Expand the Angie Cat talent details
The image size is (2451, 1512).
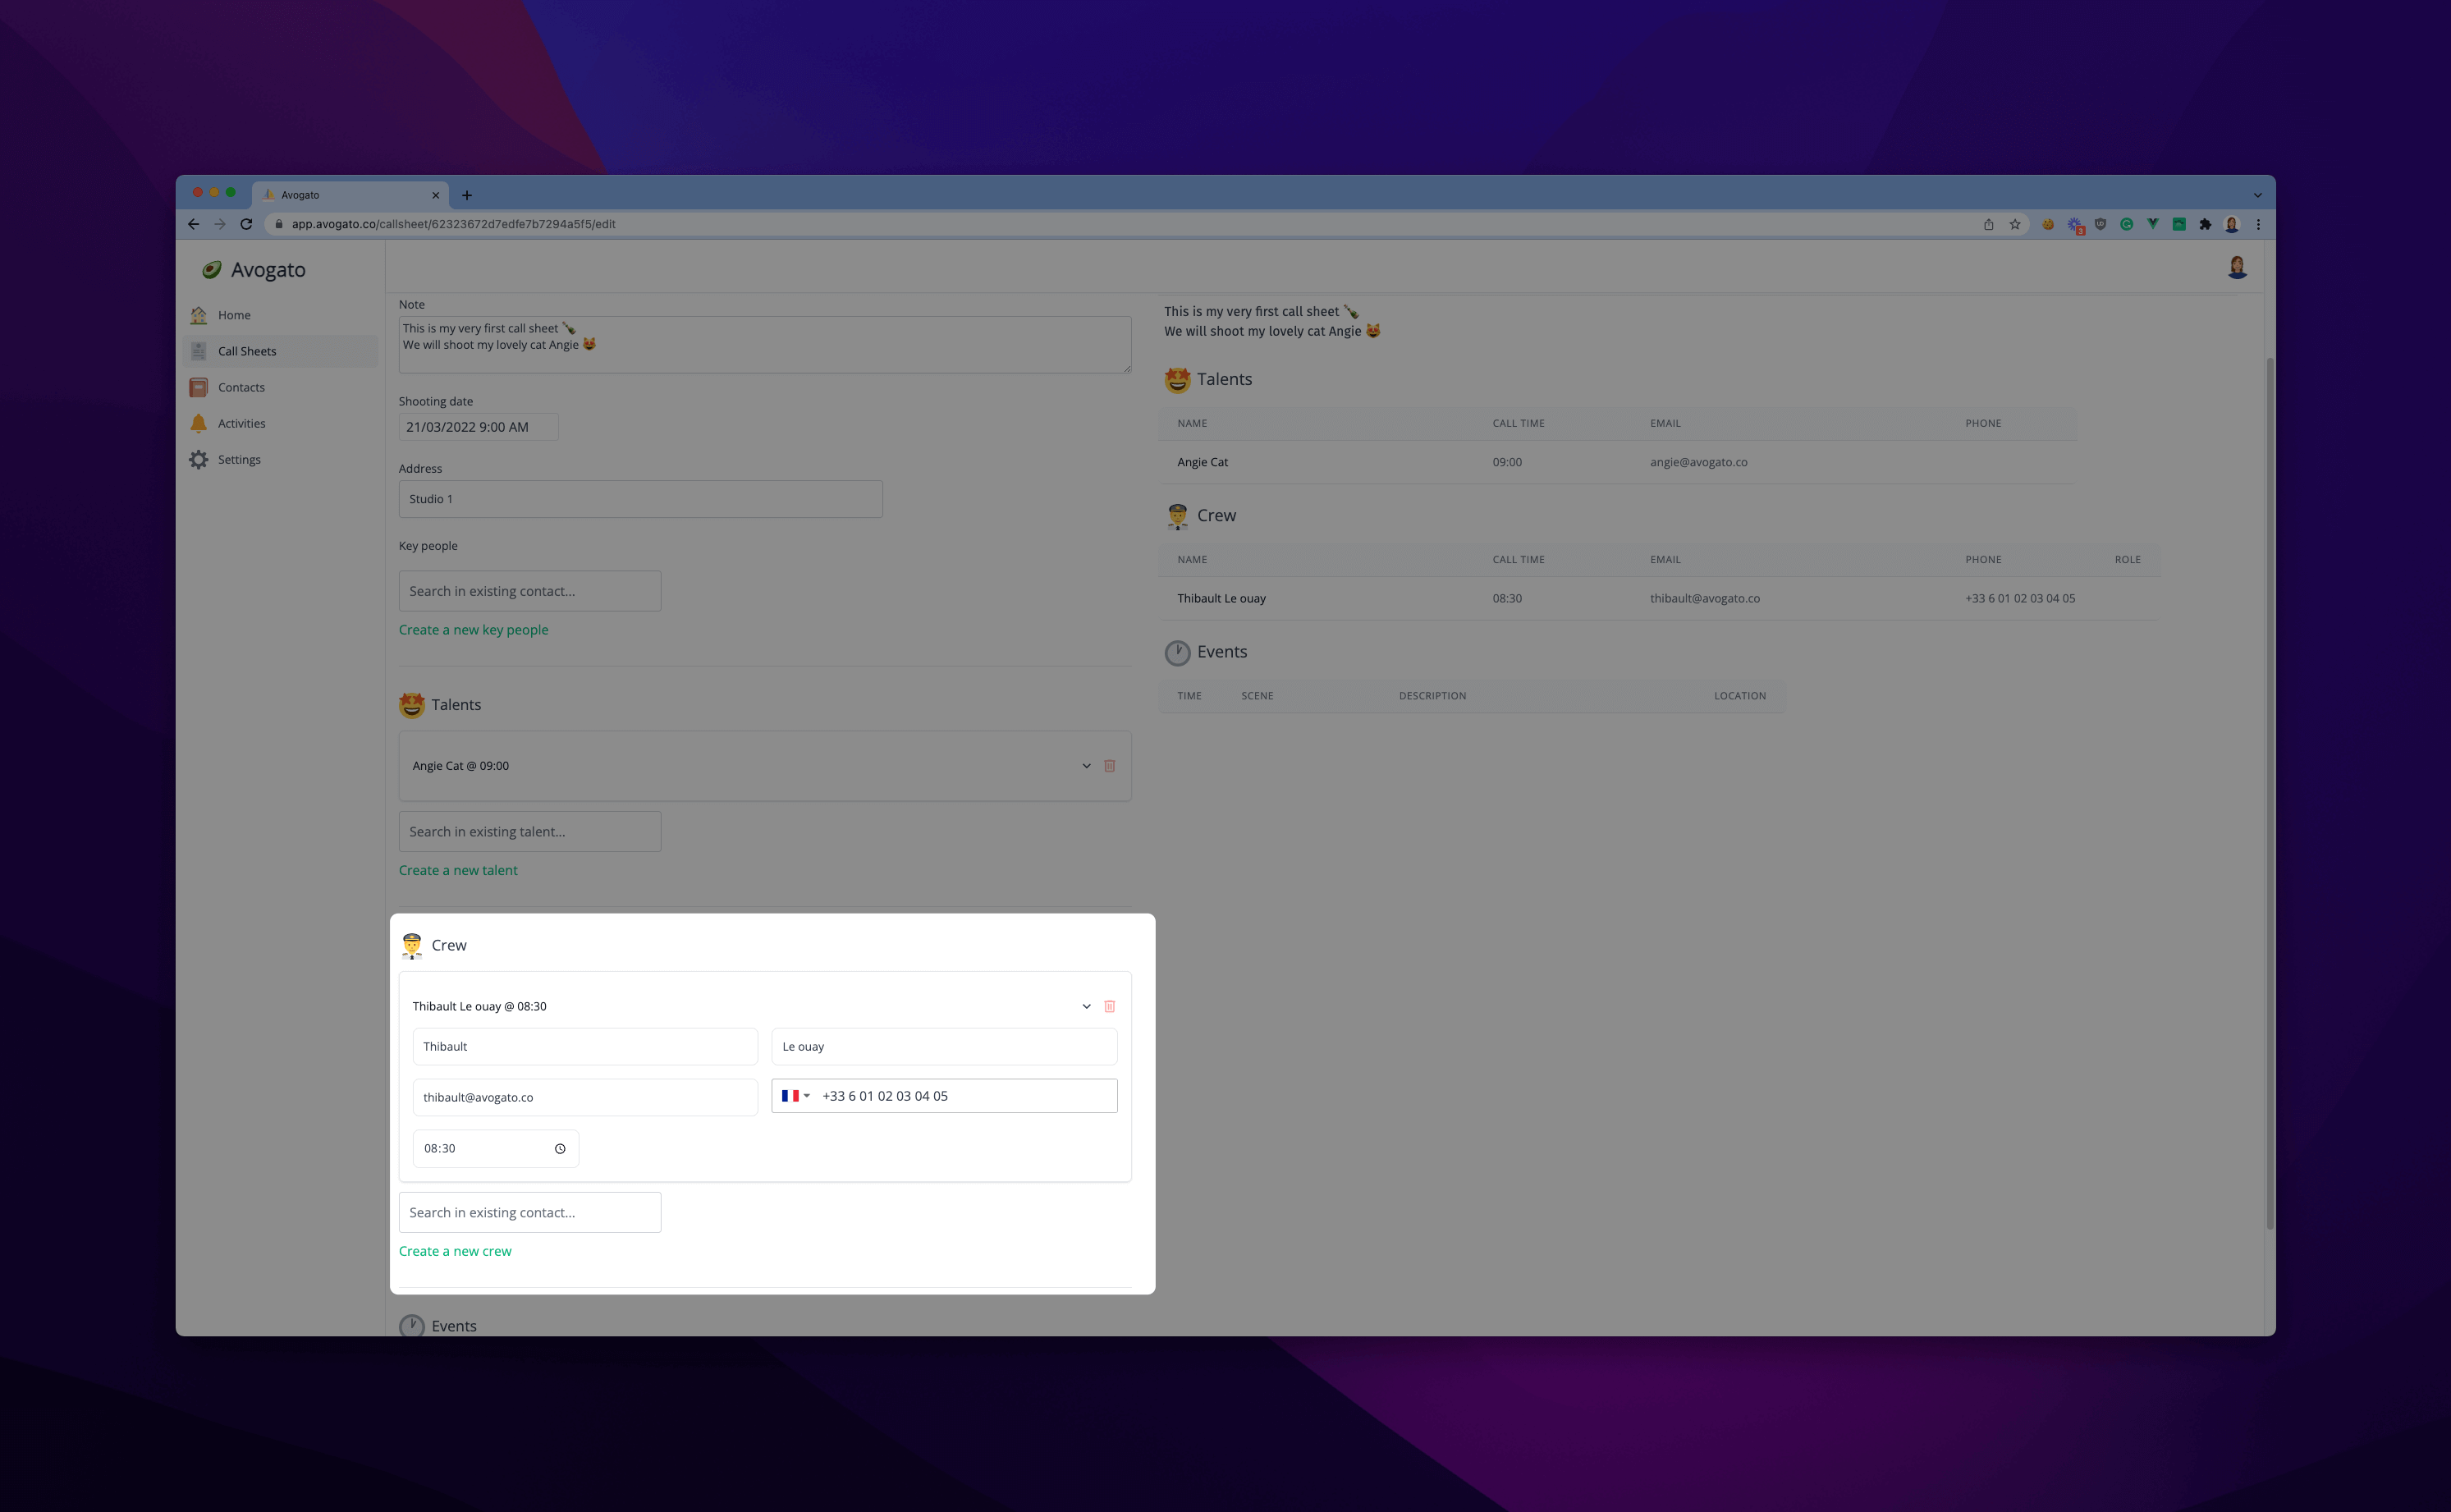point(1086,766)
